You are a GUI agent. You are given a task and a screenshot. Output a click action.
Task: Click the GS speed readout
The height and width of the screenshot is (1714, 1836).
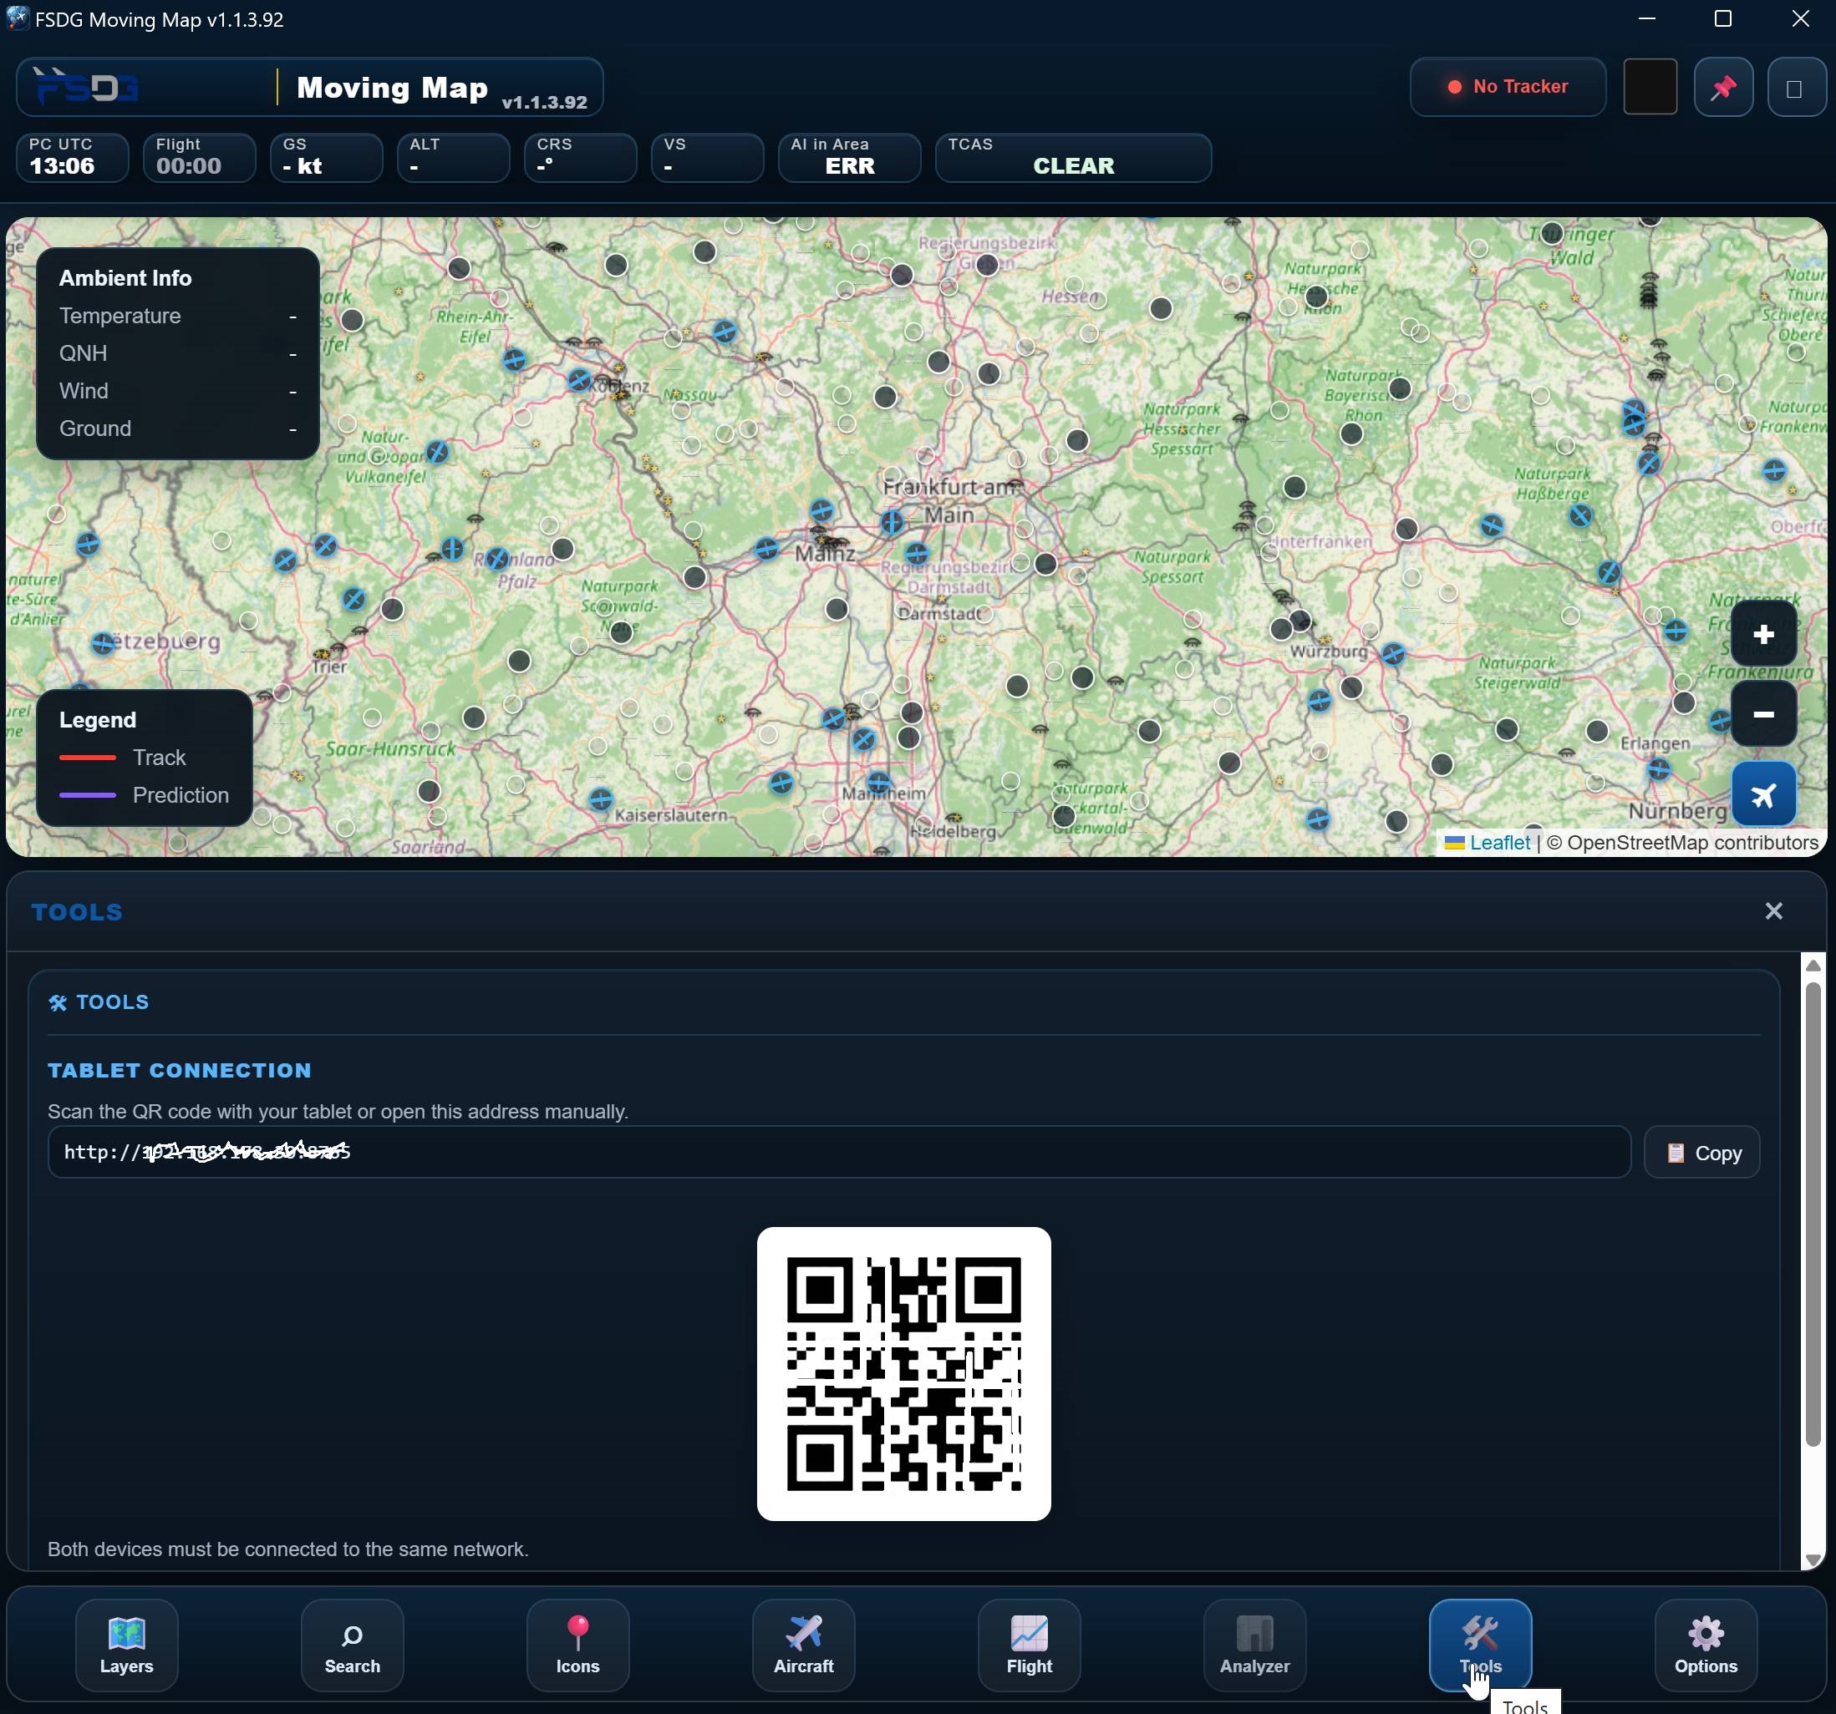pyautogui.click(x=326, y=157)
